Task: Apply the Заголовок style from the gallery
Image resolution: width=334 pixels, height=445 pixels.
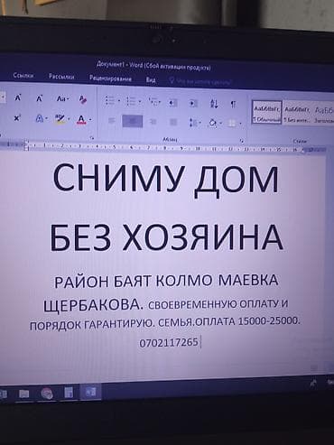Action: tap(324, 115)
